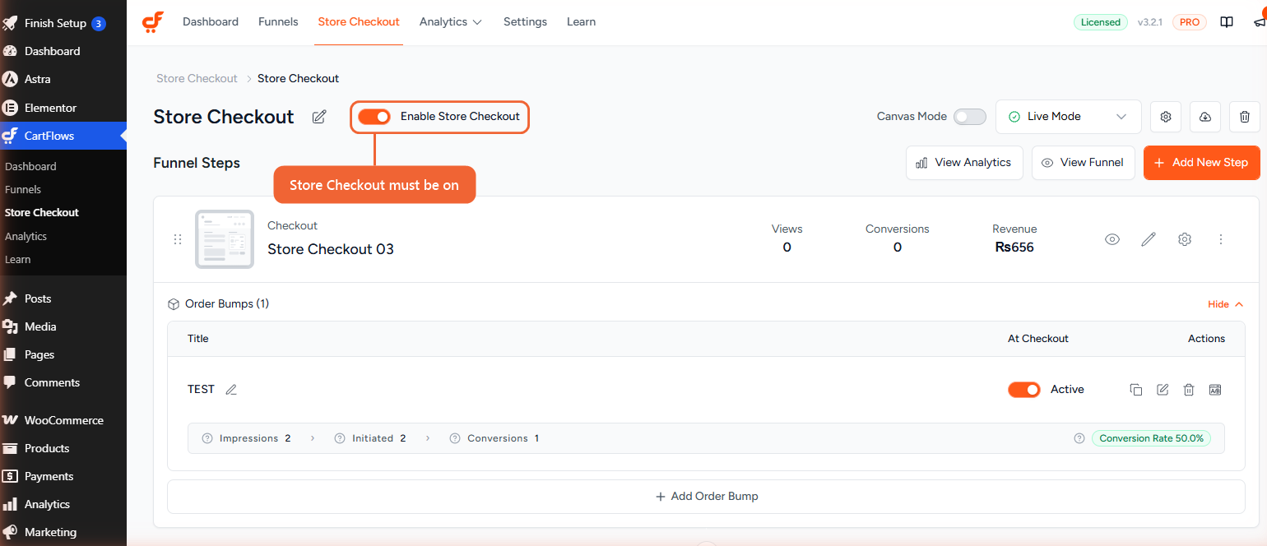This screenshot has width=1267, height=546.
Task: Open Settings tab in top navigation
Action: pos(525,22)
